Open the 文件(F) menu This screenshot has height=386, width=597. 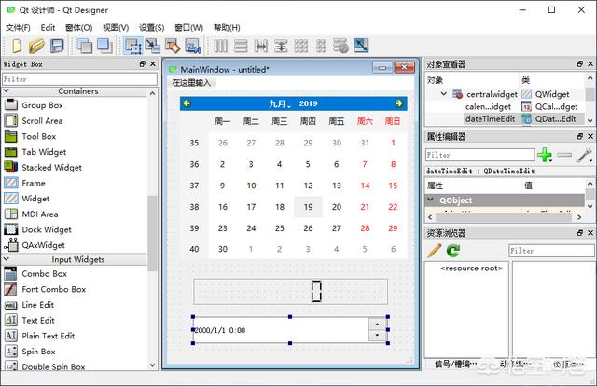click(x=18, y=28)
